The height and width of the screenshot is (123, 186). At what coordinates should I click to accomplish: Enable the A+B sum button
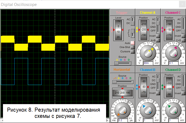tap(158, 40)
